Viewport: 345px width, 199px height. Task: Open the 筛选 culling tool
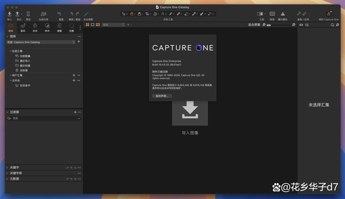click(x=28, y=14)
